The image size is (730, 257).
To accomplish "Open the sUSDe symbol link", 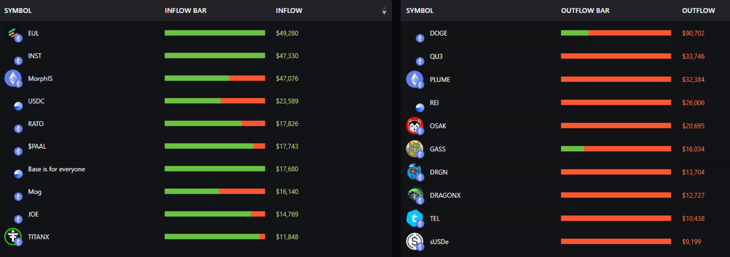I will point(439,241).
